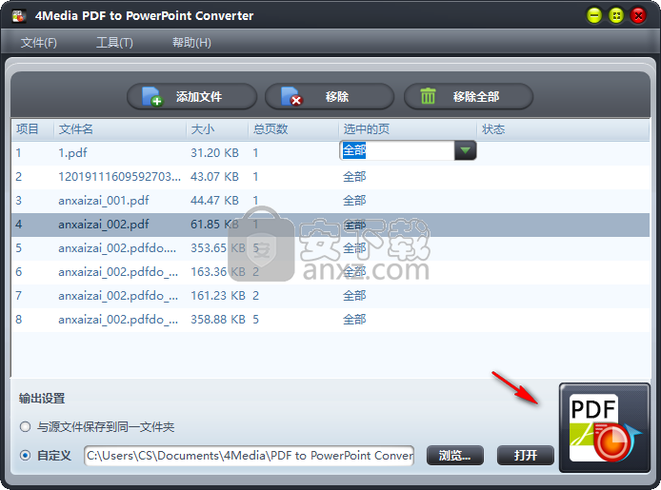This screenshot has height=490, width=661.
Task: Close the converter with the red button
Action: (638, 16)
